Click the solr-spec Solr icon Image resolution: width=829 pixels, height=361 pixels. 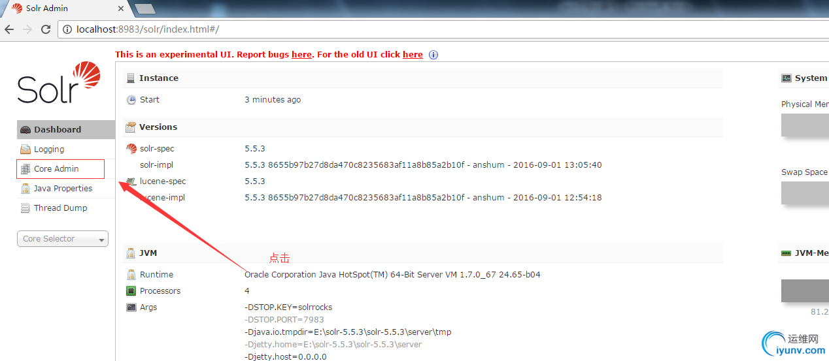tap(131, 149)
